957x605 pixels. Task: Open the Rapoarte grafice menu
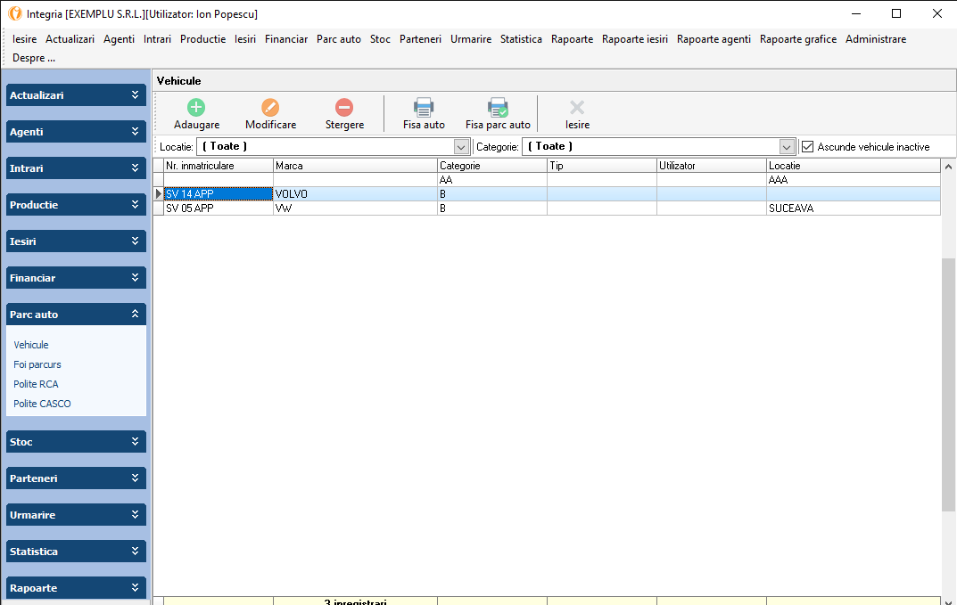click(798, 39)
